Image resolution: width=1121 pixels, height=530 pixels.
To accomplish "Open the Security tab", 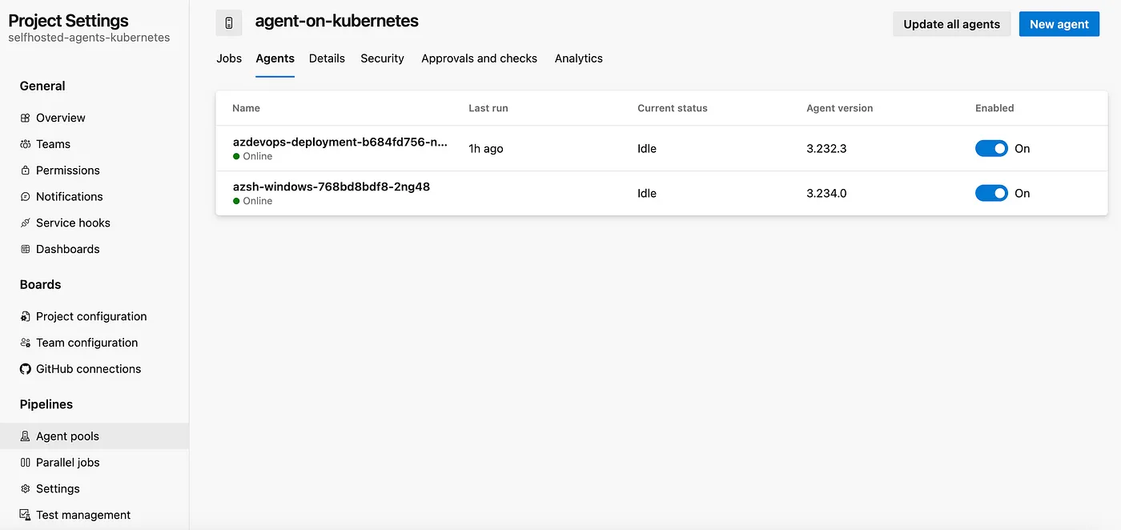I will pyautogui.click(x=383, y=58).
